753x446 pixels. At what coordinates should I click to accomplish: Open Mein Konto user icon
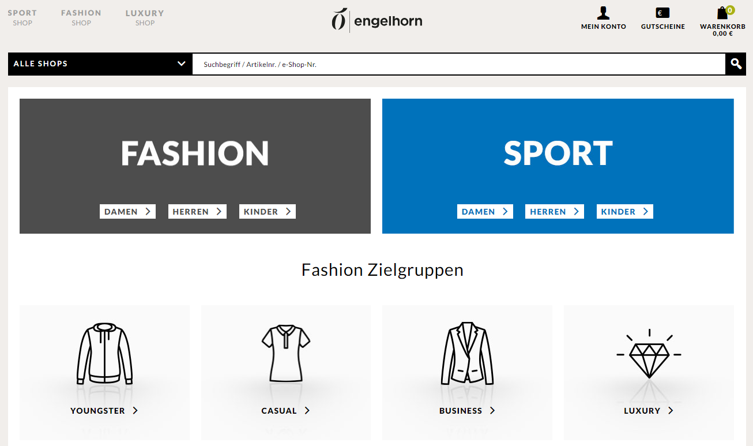(603, 13)
